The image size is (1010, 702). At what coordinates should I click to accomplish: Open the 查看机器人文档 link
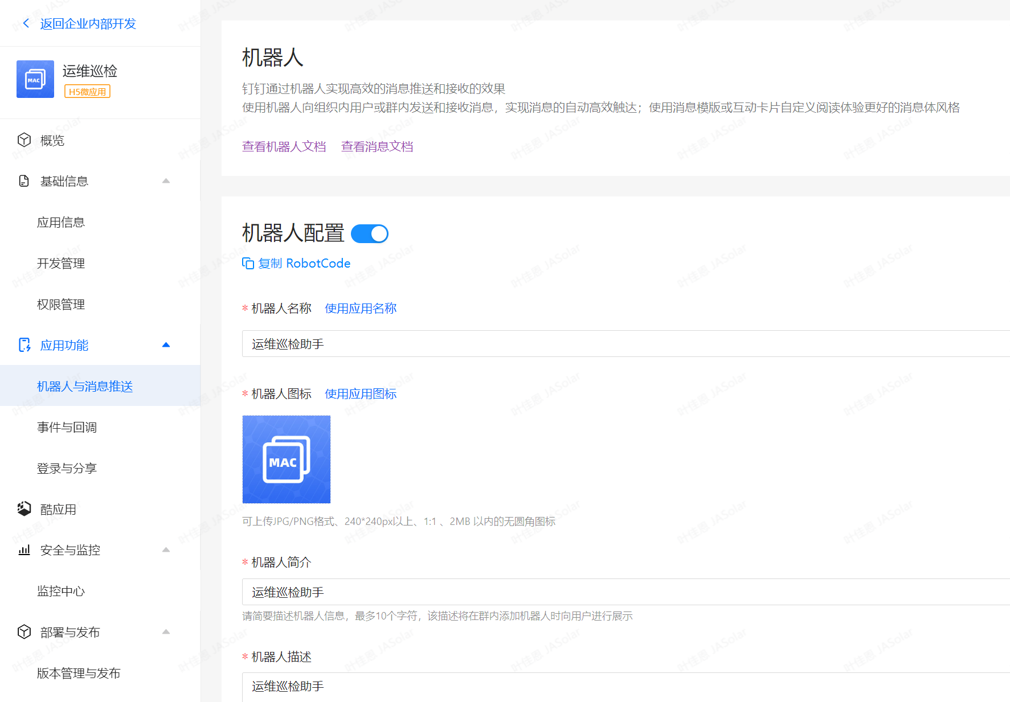284,146
